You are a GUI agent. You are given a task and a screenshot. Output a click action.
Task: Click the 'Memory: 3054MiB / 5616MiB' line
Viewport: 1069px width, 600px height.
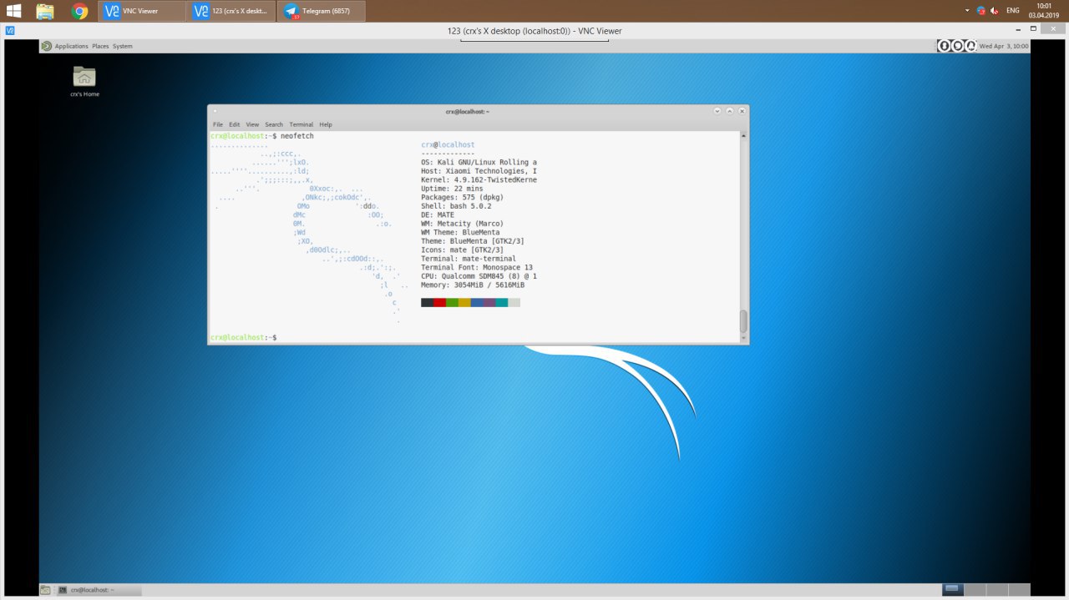(473, 285)
